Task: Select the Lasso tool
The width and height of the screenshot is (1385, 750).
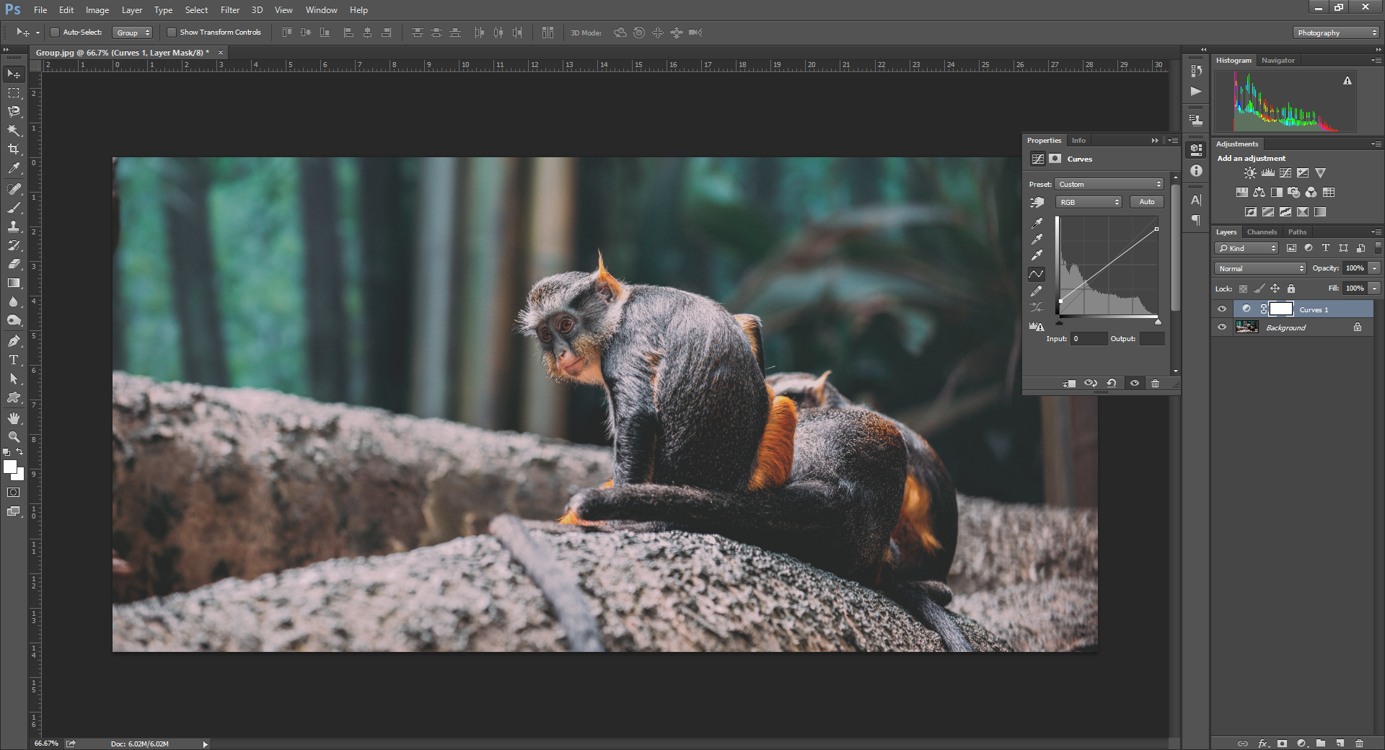Action: click(x=14, y=112)
